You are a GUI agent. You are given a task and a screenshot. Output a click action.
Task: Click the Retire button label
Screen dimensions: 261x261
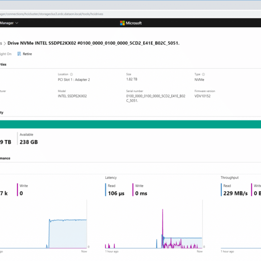[x=27, y=54]
